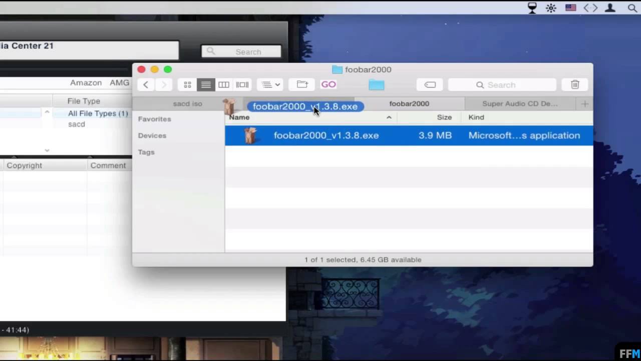Open the AMG link in Media Center
This screenshot has width=641, height=361.
click(119, 83)
